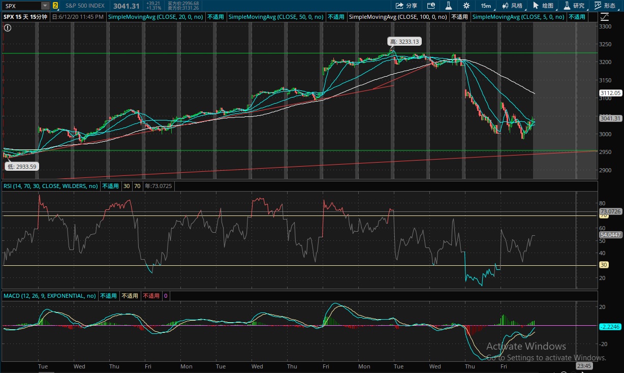The image size is (624, 373).
Task: Click the 23:45 time axis label
Action: [584, 365]
